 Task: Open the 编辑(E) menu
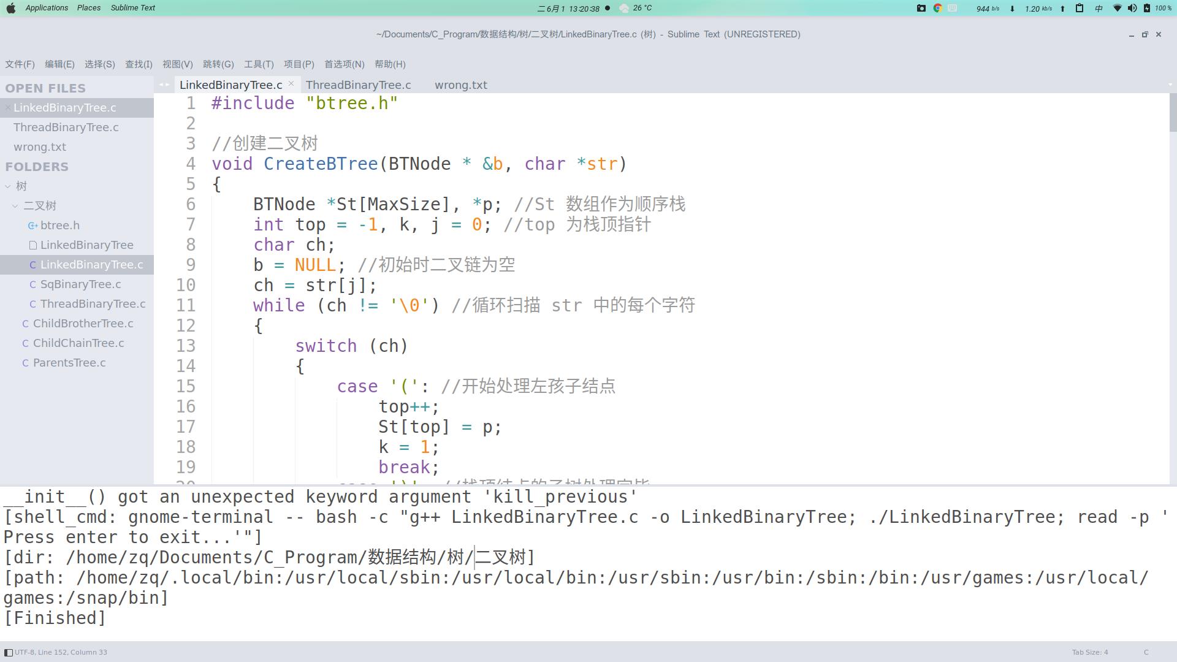[59, 64]
